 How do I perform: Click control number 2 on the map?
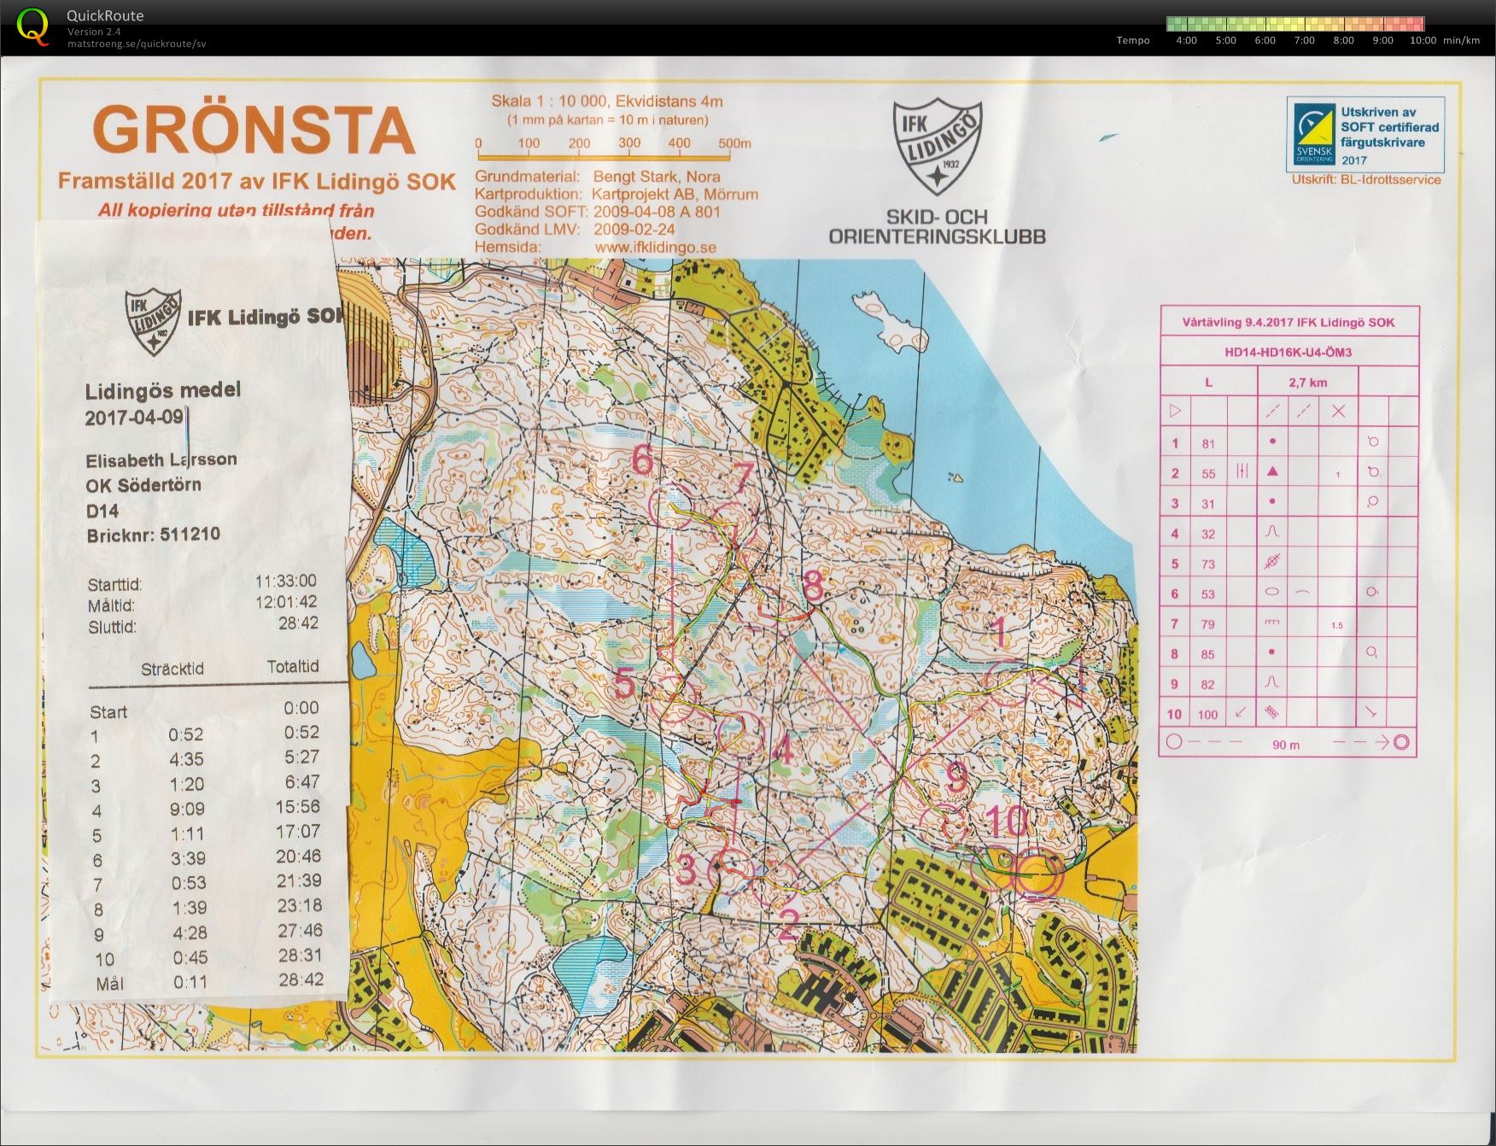[789, 926]
